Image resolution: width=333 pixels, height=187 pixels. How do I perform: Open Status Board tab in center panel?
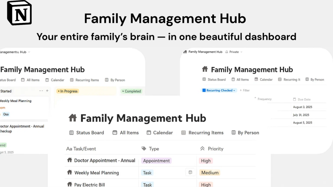click(x=87, y=132)
